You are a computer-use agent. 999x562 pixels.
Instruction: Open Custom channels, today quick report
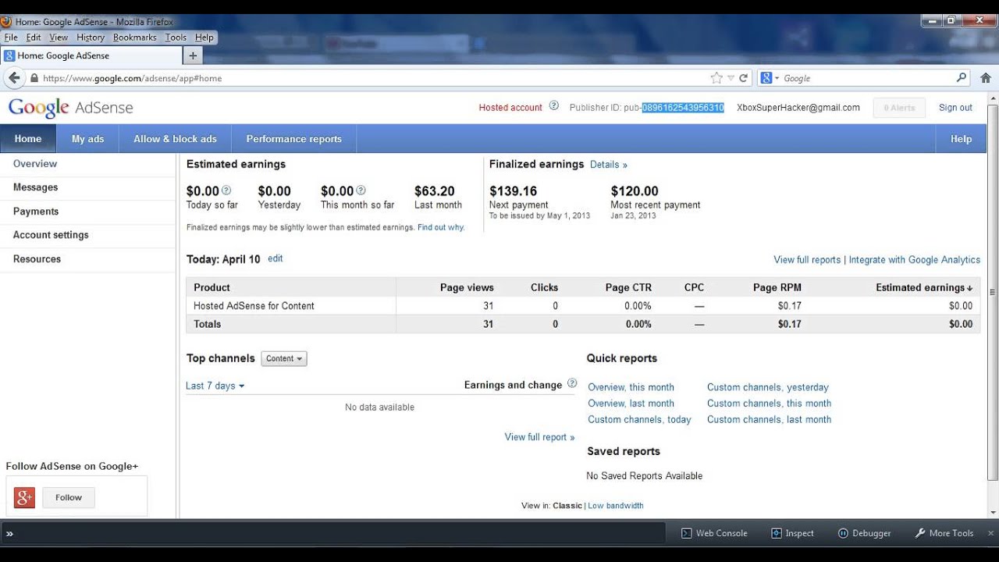click(639, 419)
